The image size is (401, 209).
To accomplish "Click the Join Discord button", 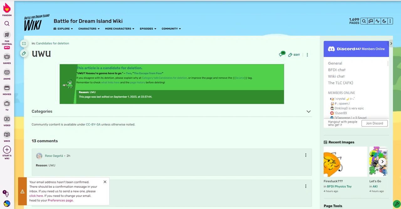I will [x=375, y=123].
